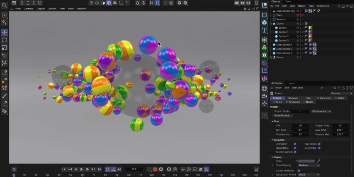
Task: Open the light bulb light object icon
Action: (x=264, y=103)
